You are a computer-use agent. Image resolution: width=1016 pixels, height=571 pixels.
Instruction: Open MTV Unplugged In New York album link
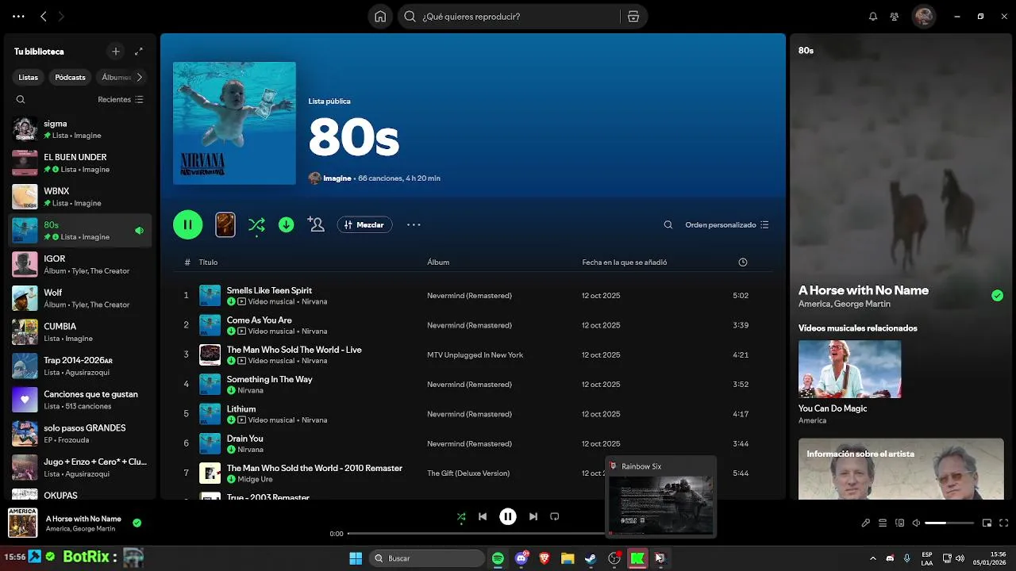pos(475,354)
